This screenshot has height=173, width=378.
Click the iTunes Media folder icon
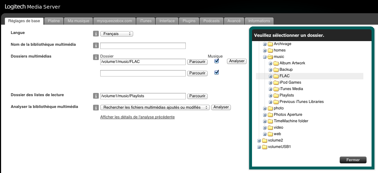click(x=276, y=89)
